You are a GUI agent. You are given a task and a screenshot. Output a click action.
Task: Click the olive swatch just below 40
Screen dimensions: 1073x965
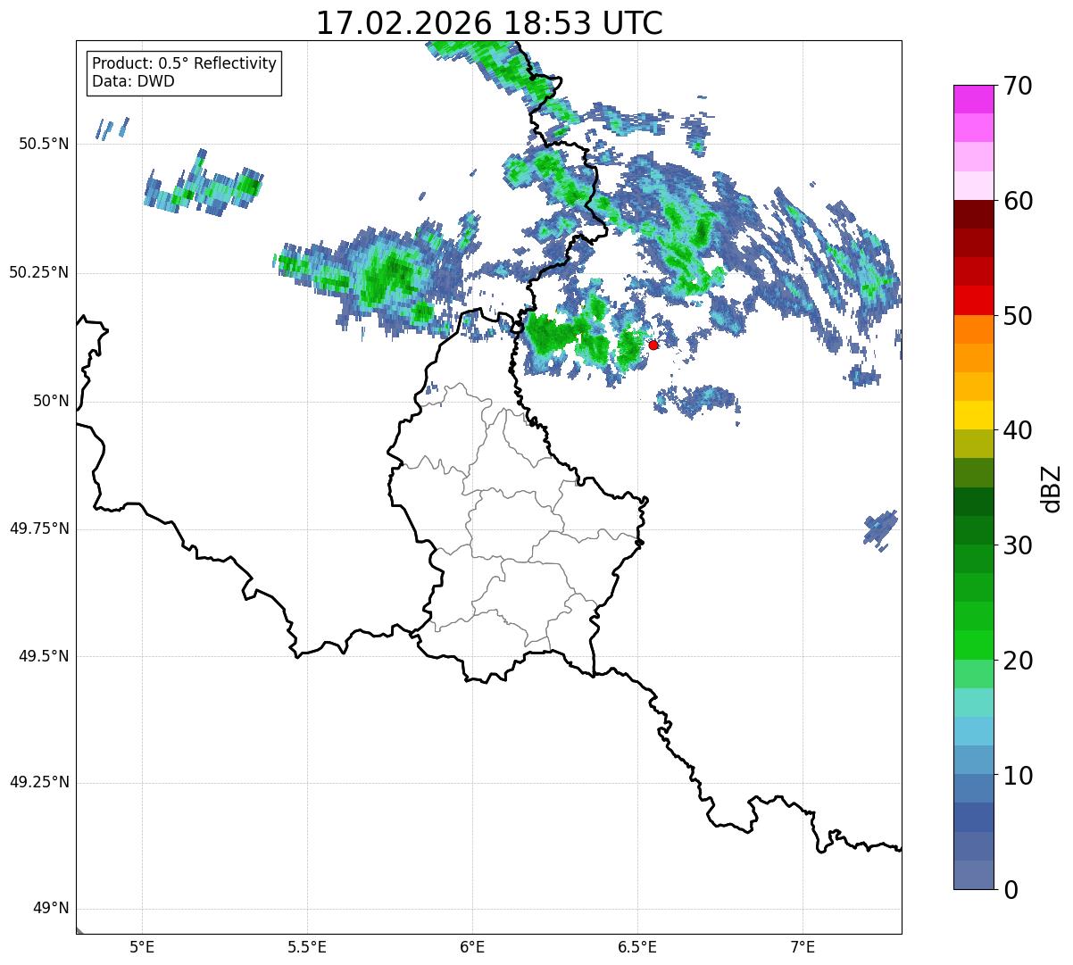pyautogui.click(x=973, y=445)
